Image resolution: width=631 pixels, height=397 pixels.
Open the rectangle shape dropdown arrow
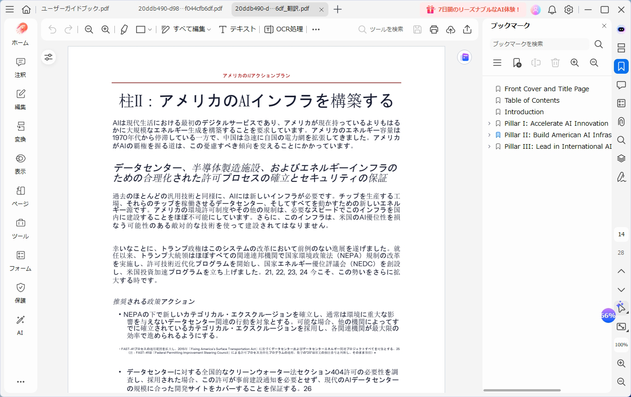tap(150, 30)
